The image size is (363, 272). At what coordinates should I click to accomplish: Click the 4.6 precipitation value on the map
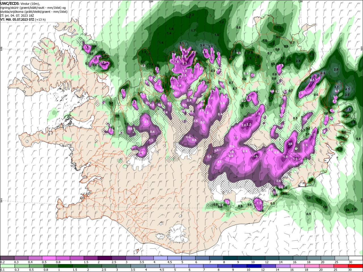[x=323, y=73]
